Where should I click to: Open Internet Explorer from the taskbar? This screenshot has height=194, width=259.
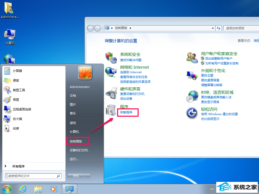tap(23, 189)
